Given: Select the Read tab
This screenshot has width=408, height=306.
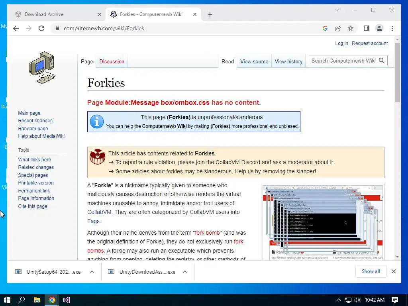Looking at the screenshot, I should [x=228, y=62].
